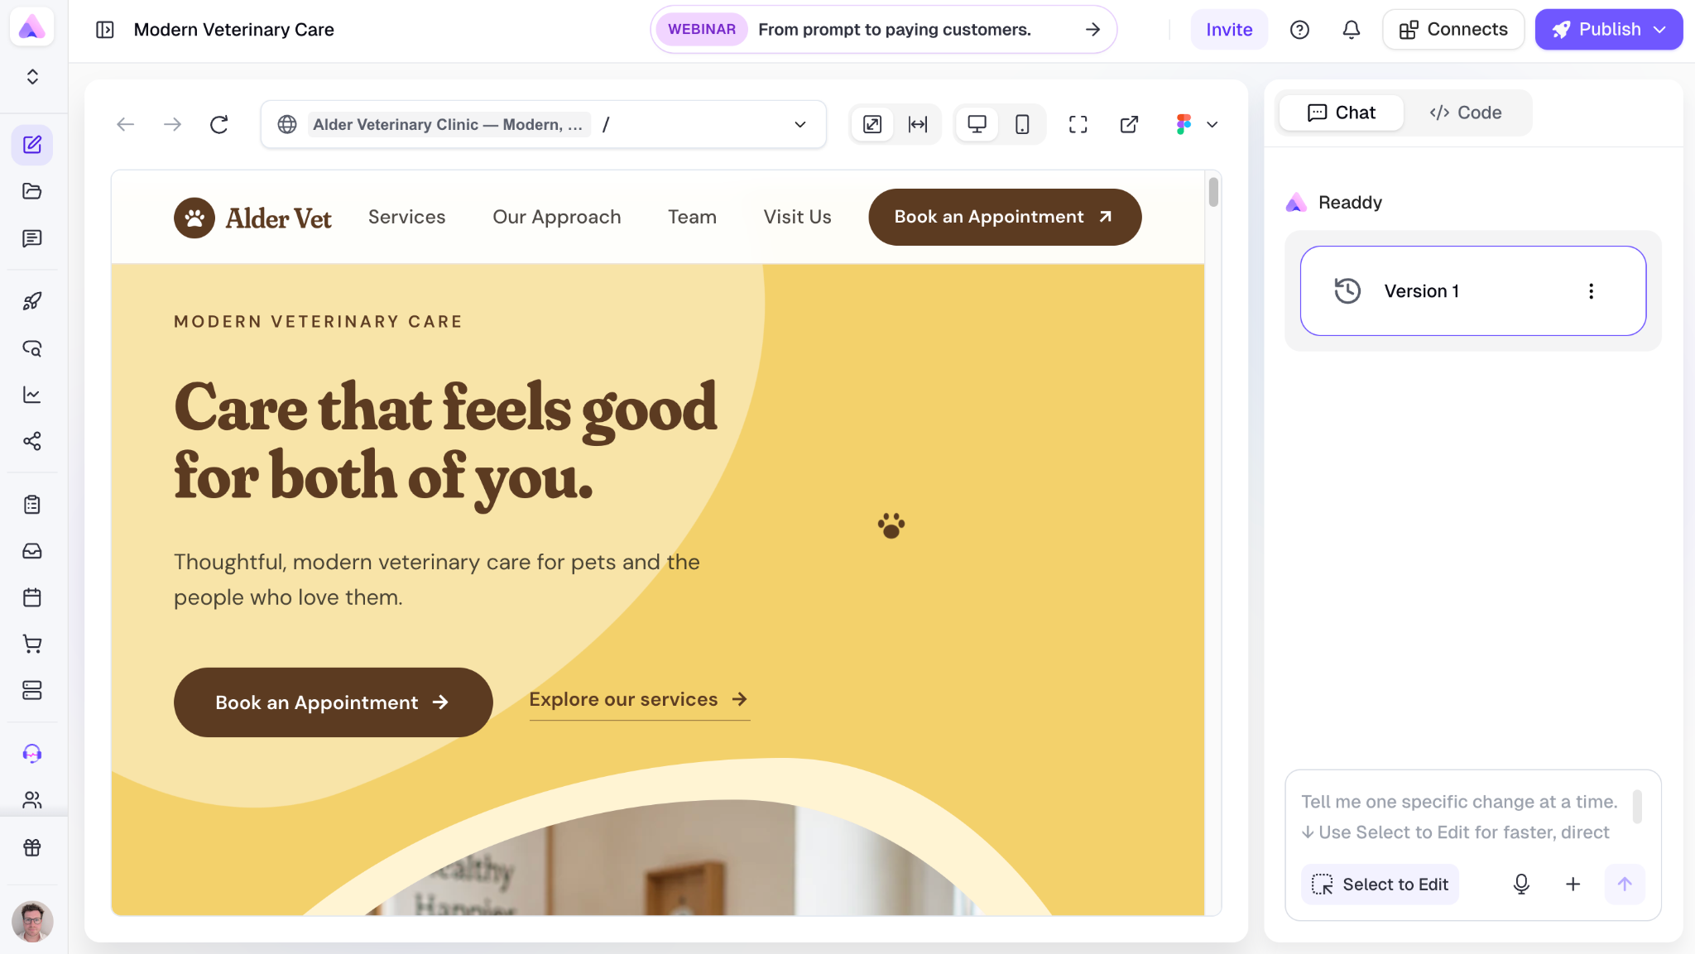Expand the sidebar up-down chevron switcher

tap(32, 77)
